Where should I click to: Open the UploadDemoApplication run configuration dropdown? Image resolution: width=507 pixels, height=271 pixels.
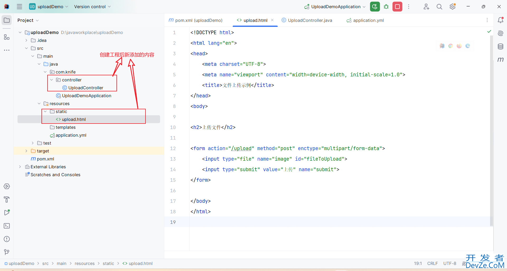[335, 7]
